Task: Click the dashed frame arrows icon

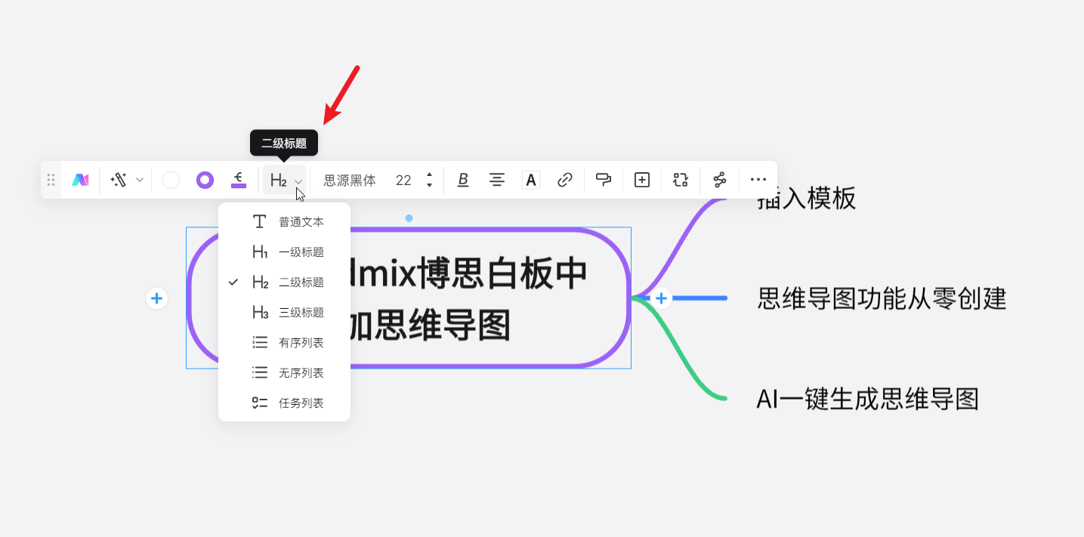Action: [x=681, y=180]
